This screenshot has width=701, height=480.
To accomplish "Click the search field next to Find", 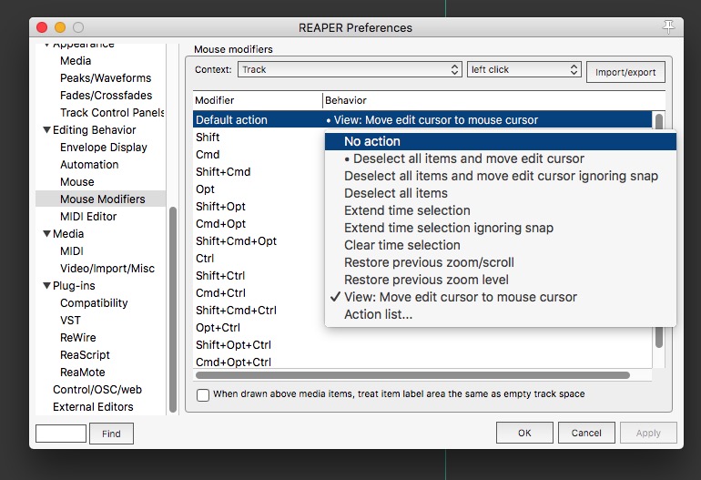I will [x=61, y=434].
